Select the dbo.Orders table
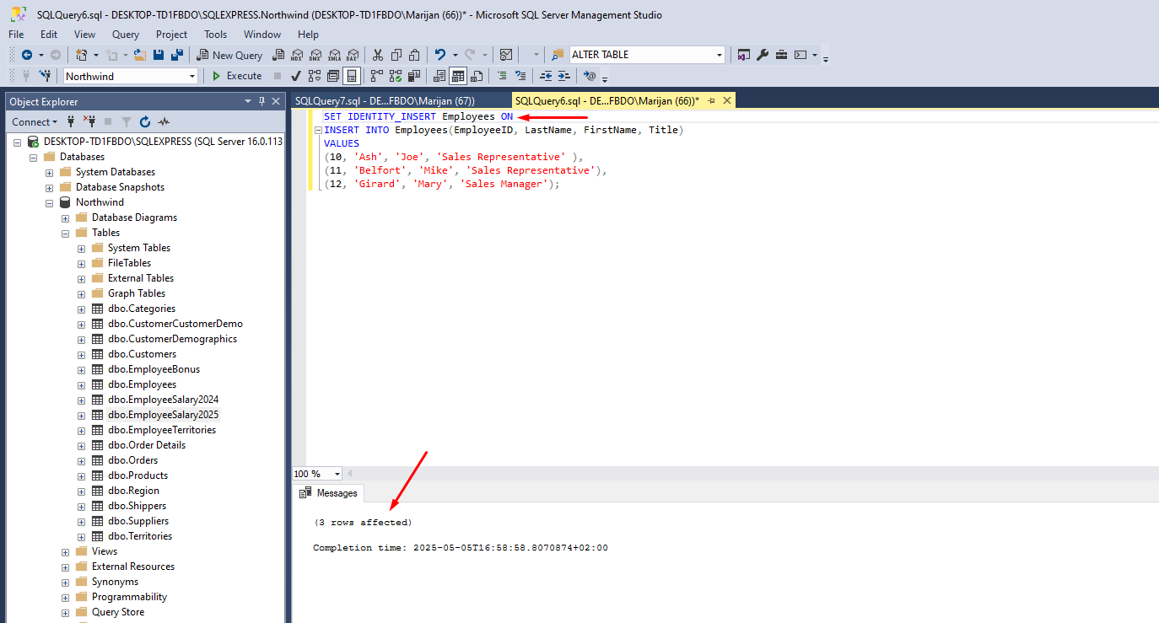Screen dimensions: 1159x623 [x=132, y=460]
